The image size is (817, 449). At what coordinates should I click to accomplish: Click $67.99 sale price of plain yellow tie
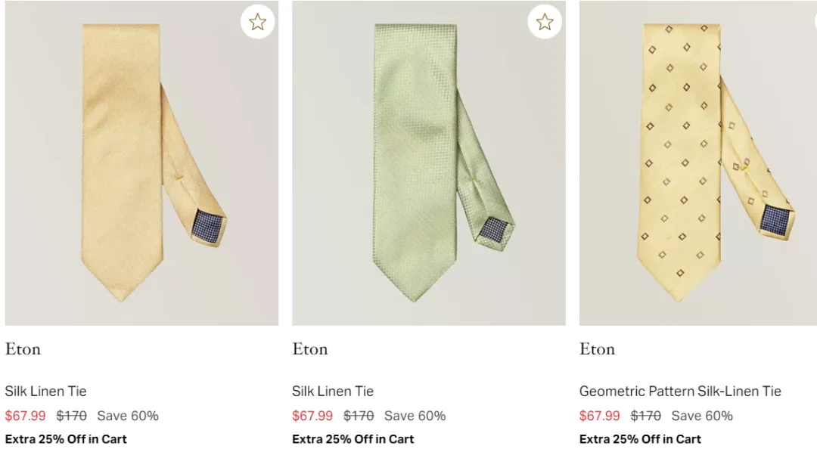tap(25, 416)
